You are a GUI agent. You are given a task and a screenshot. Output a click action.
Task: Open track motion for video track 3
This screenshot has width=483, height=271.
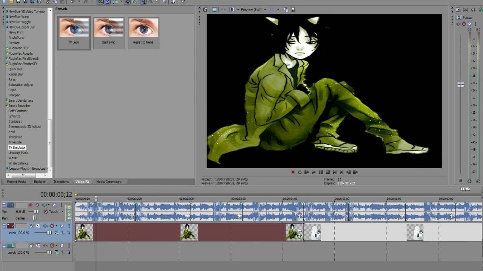(38, 246)
